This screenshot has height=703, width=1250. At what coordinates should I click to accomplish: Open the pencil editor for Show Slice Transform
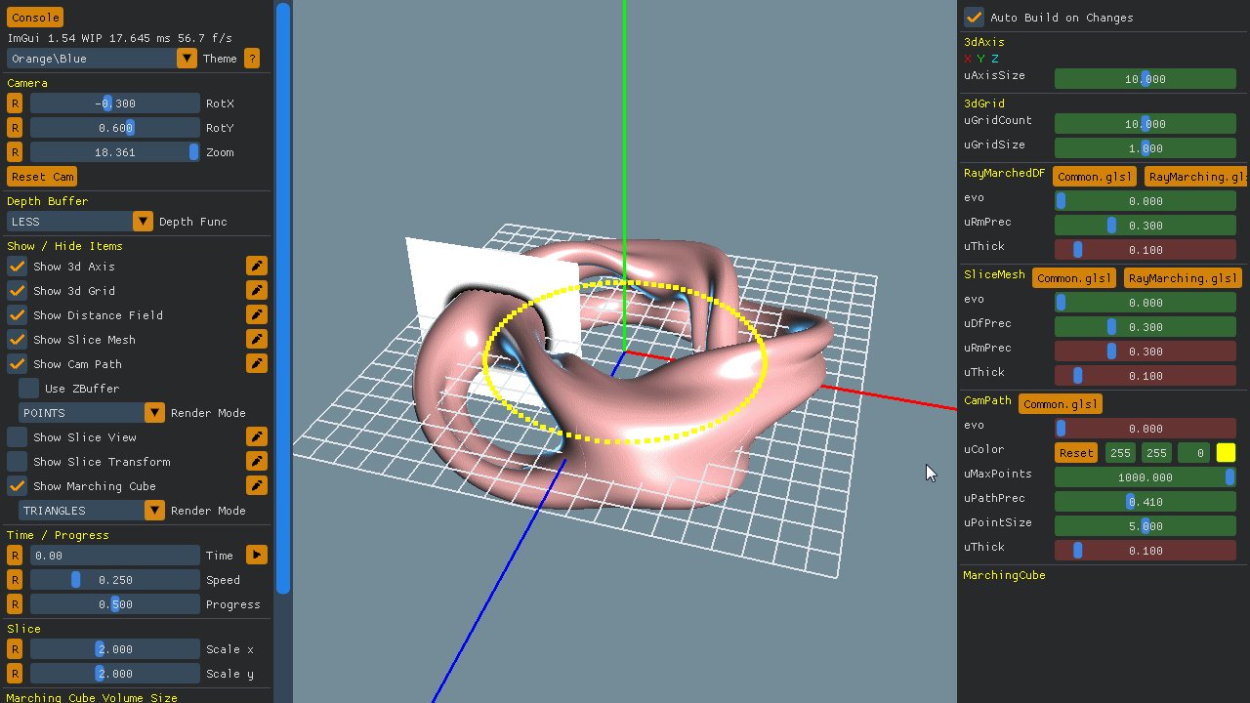tap(255, 461)
